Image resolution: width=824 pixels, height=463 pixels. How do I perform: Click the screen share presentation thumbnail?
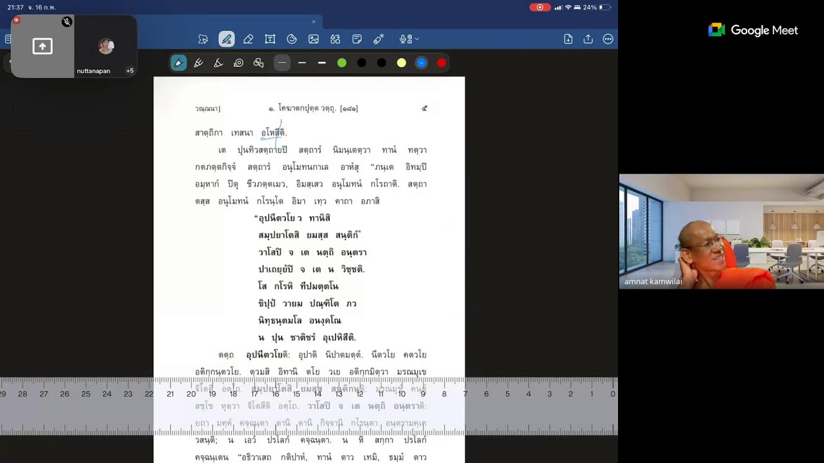[x=42, y=47]
